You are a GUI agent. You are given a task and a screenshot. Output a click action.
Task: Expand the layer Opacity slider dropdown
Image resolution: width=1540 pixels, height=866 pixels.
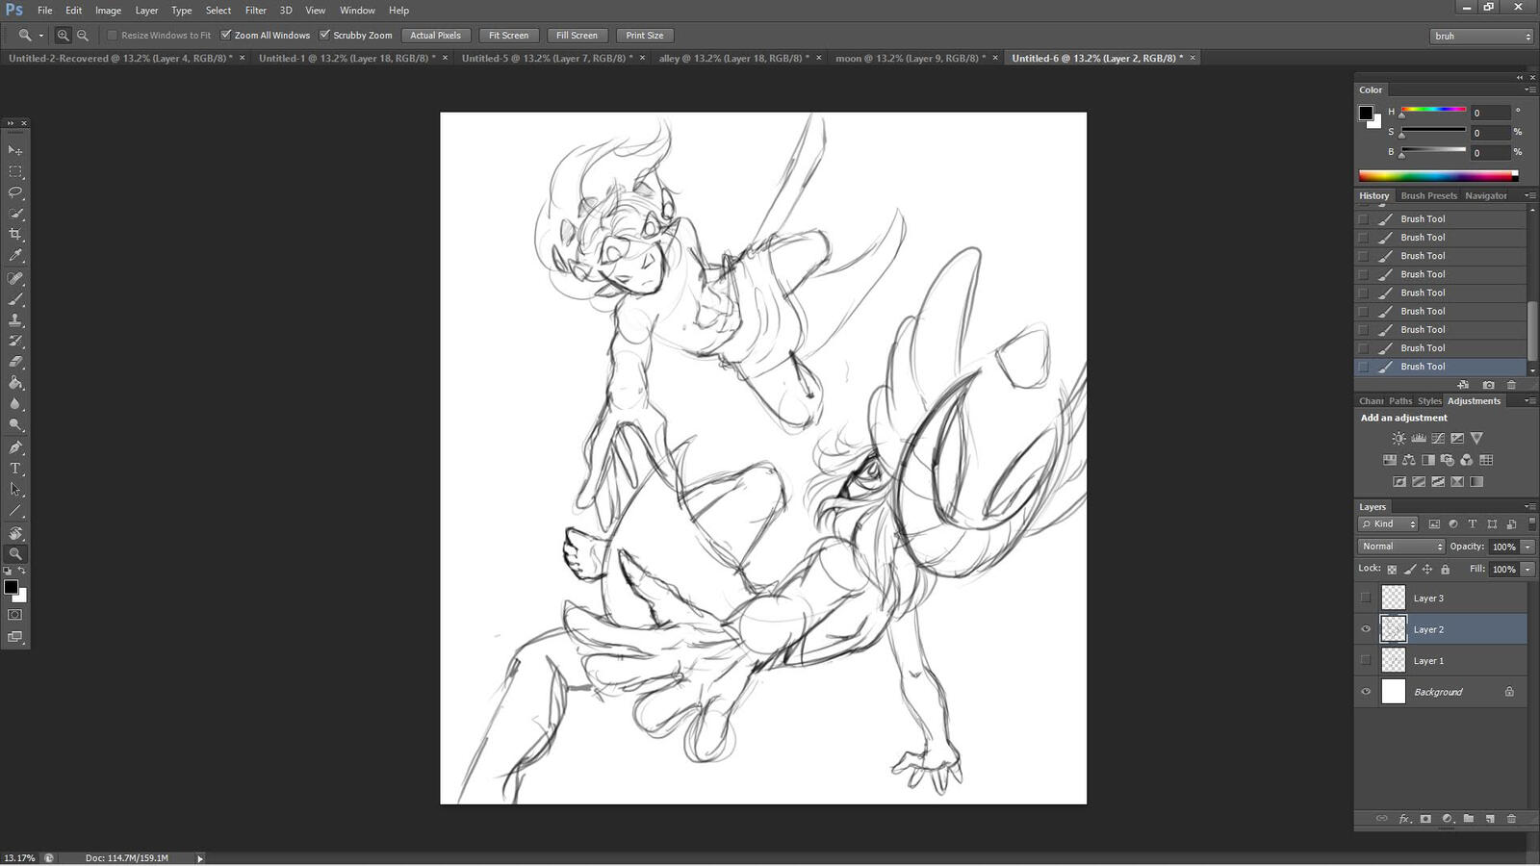tap(1527, 547)
